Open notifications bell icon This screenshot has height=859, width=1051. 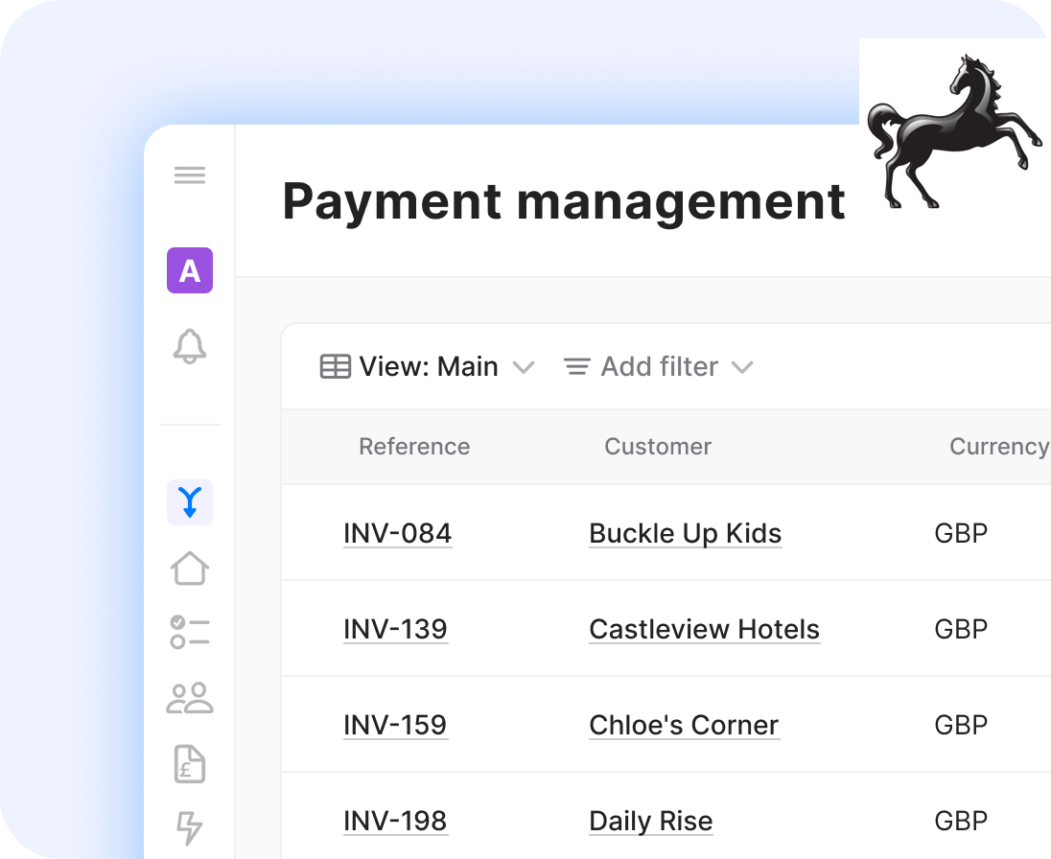[190, 346]
